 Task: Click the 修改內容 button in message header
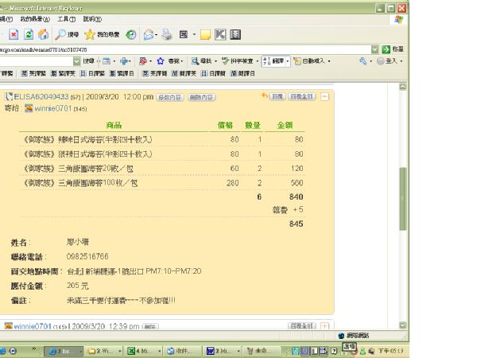pos(170,97)
